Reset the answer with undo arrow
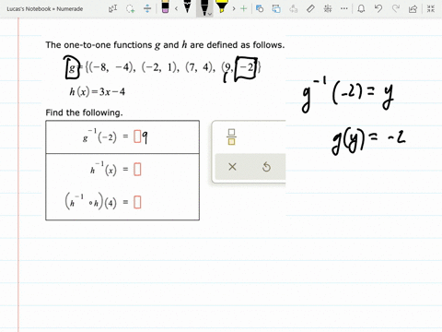442x332 pixels. click(x=266, y=167)
